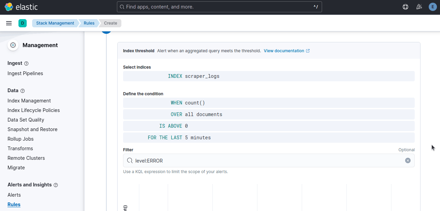Viewport: 440px width, 211px height.
Task: Go to Stack Management breadcrumb
Action: coord(55,23)
